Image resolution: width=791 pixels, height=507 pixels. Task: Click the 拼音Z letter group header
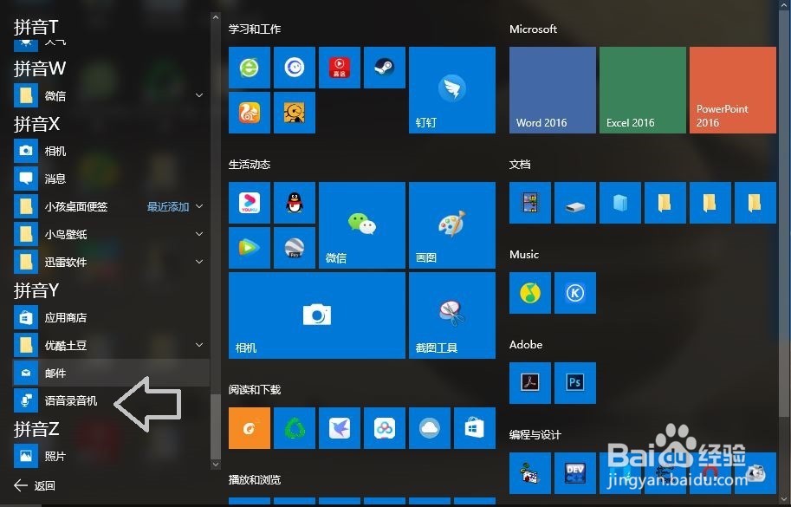(x=36, y=429)
